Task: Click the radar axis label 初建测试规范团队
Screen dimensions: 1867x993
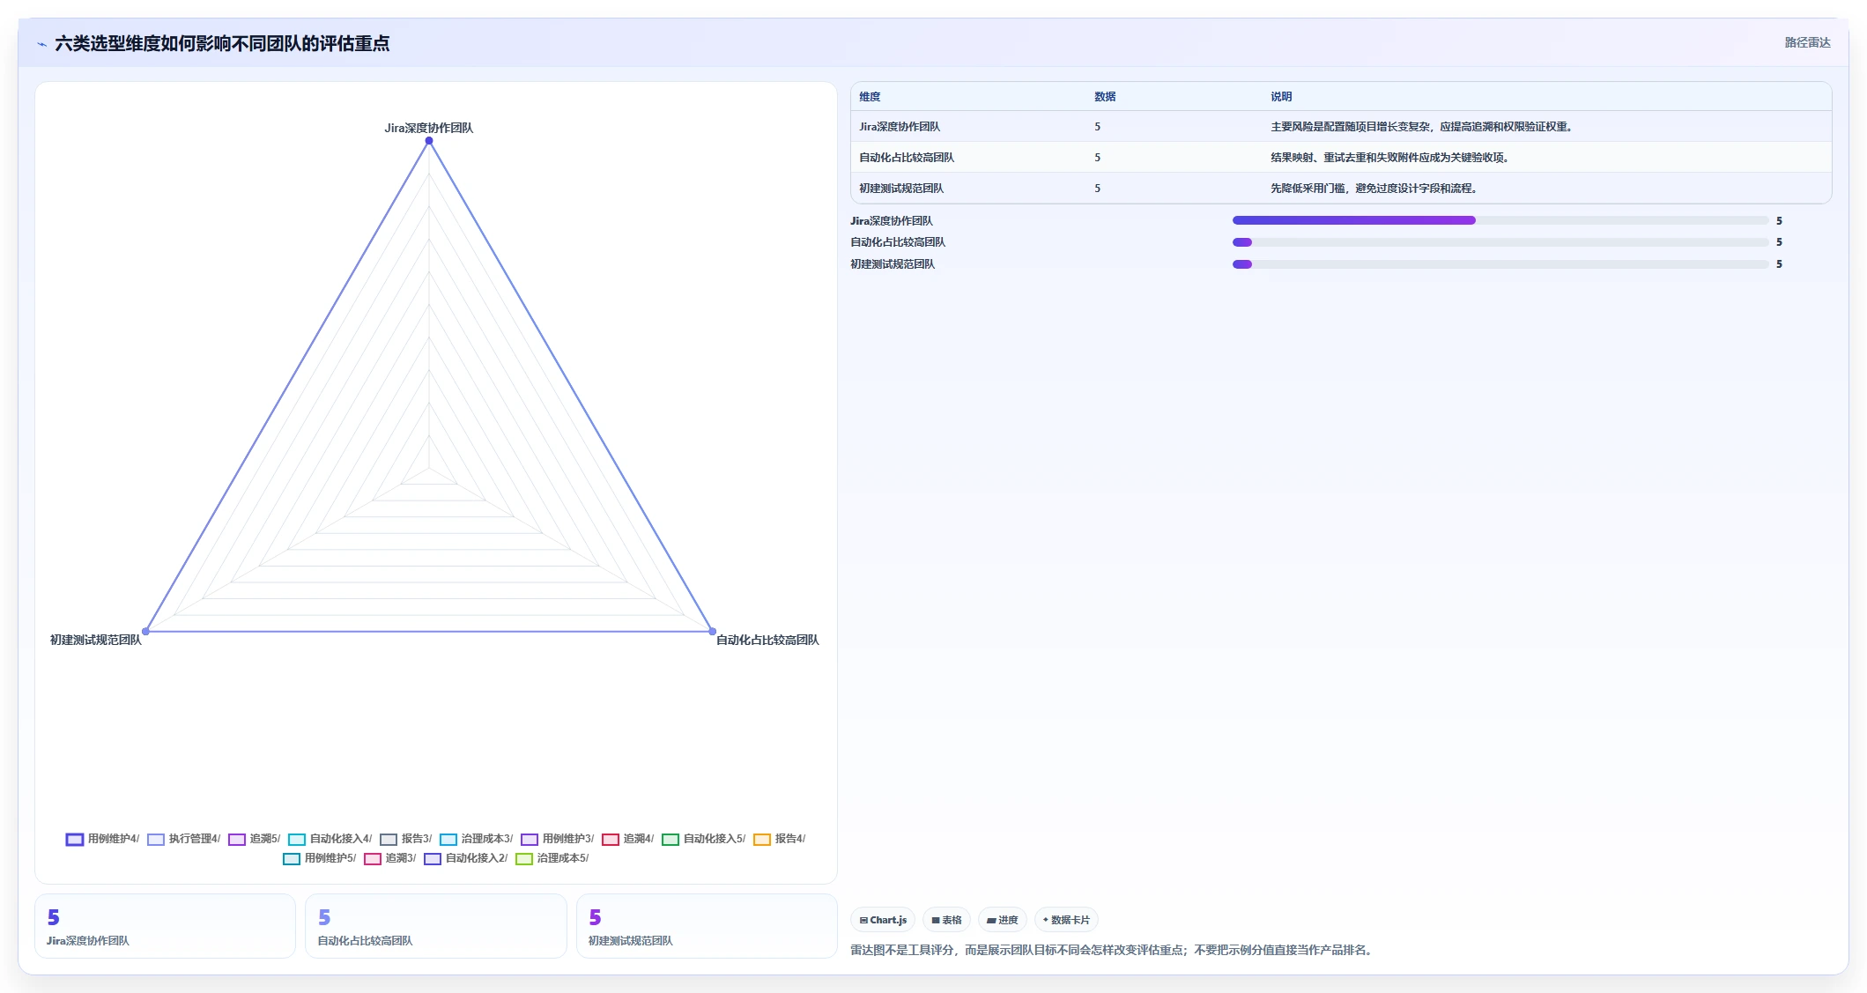Action: pos(96,640)
